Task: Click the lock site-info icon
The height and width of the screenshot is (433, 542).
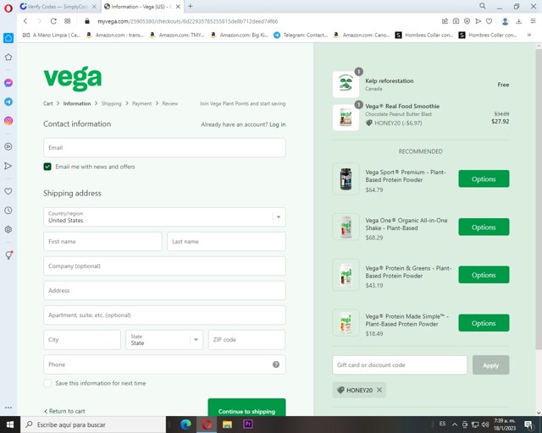Action: 87,21
